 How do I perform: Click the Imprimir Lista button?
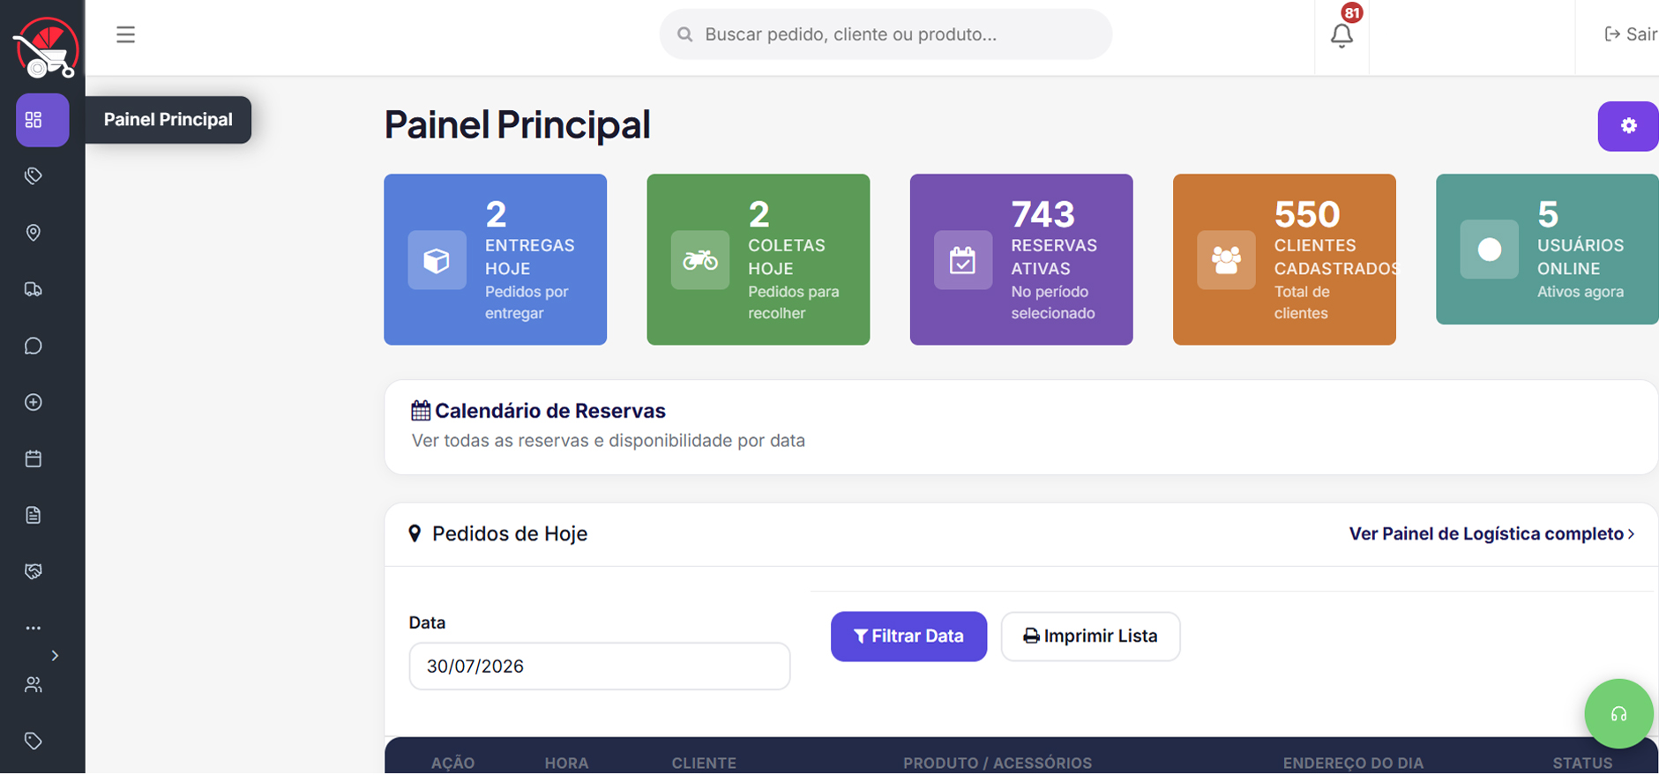pos(1090,637)
